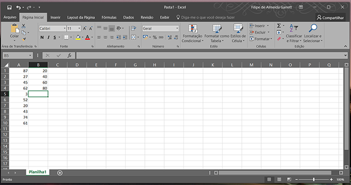Screen dimensions: 351x185
Task: Switch to the Fórmulas tab
Action: [x=109, y=17]
